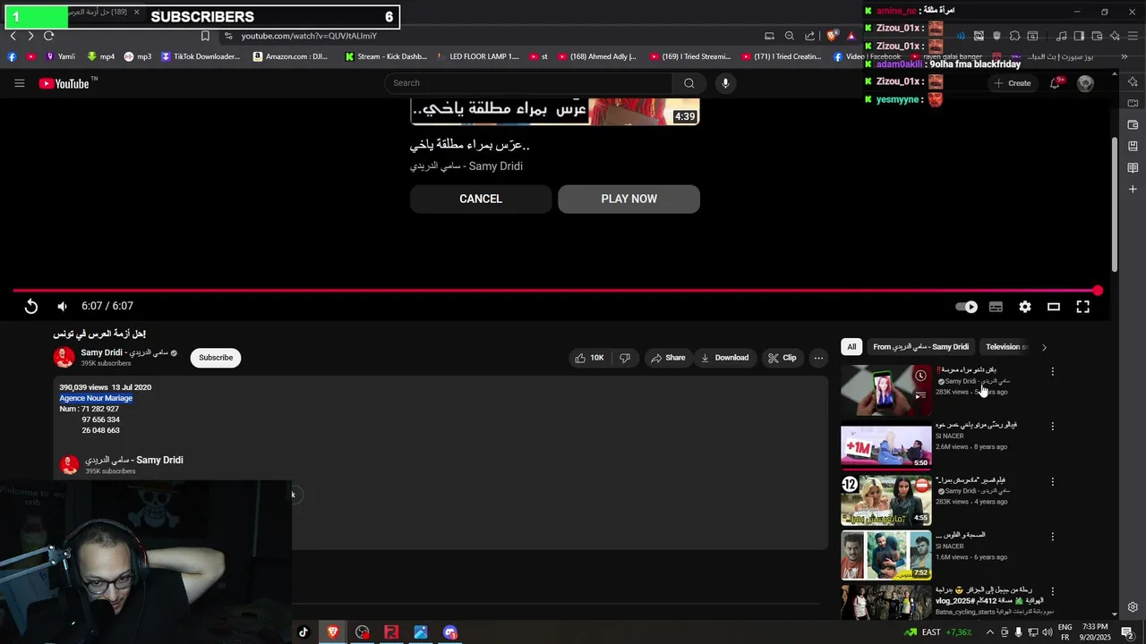1146x644 pixels.
Task: Open Samy Dridi channel in description
Action: click(x=134, y=460)
